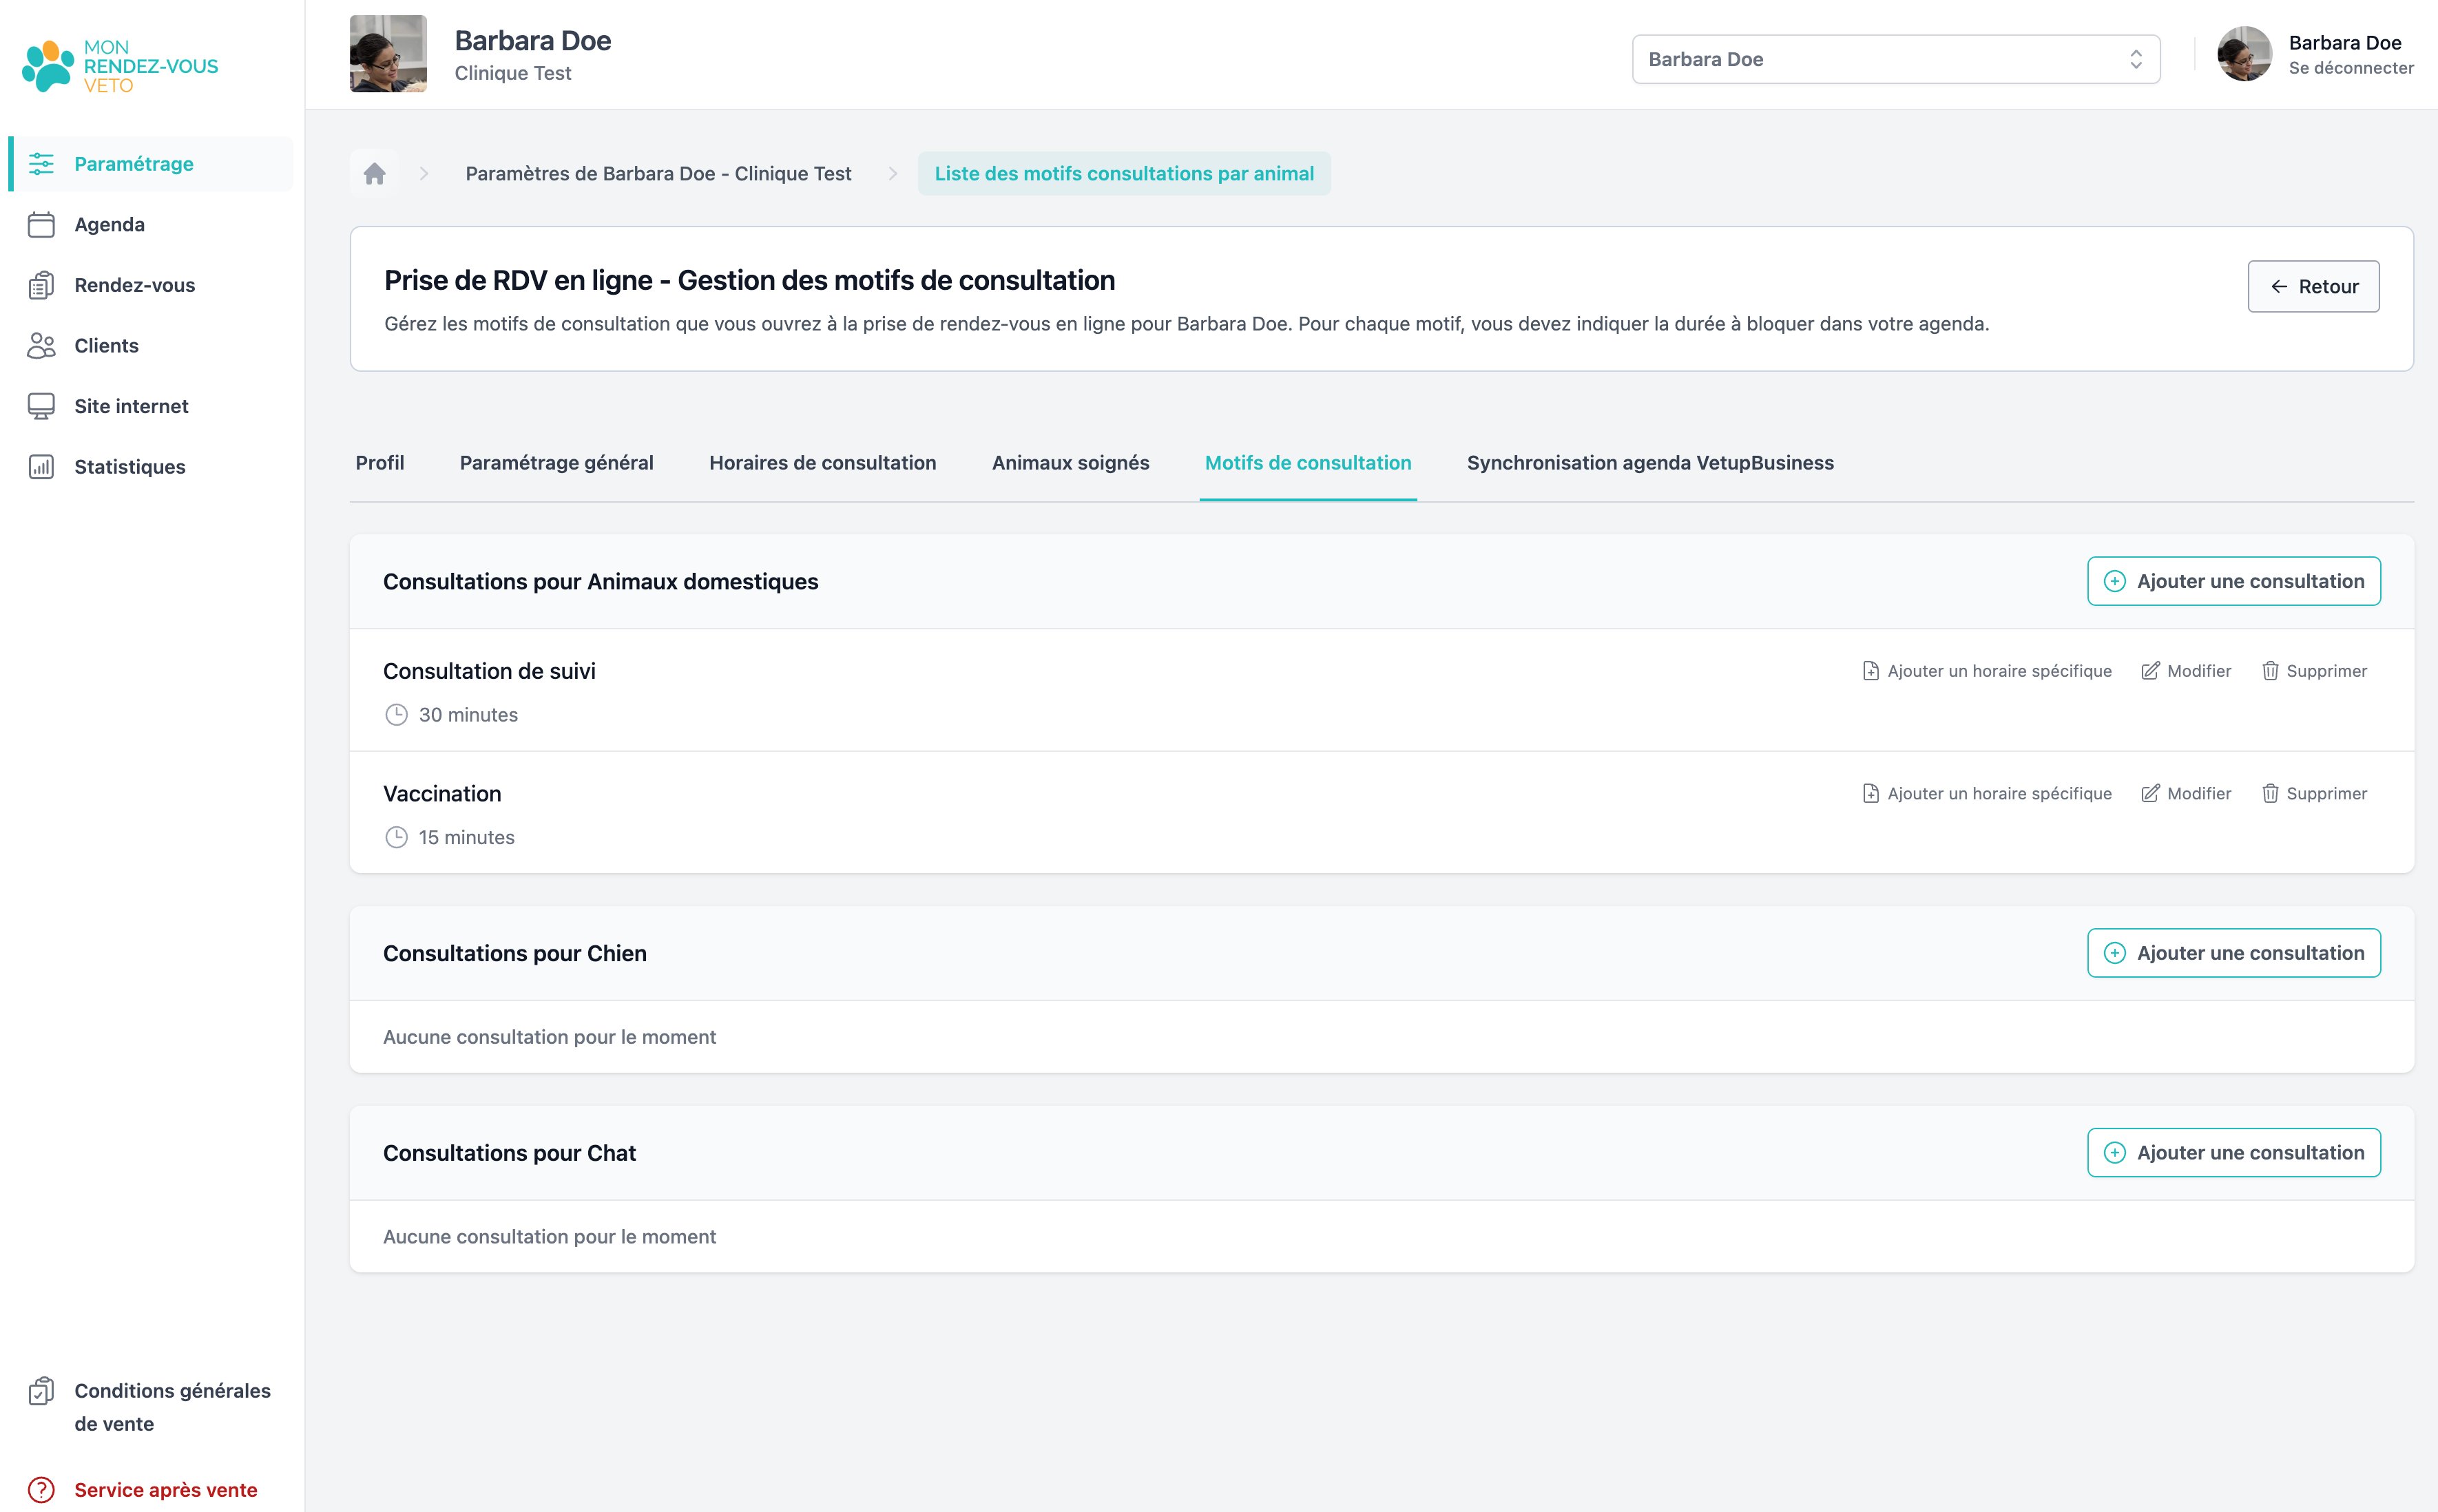Click the Retour button
The height and width of the screenshot is (1512, 2438).
[2313, 287]
